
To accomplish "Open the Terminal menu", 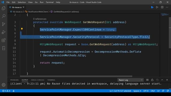I will click(x=50, y=2).
